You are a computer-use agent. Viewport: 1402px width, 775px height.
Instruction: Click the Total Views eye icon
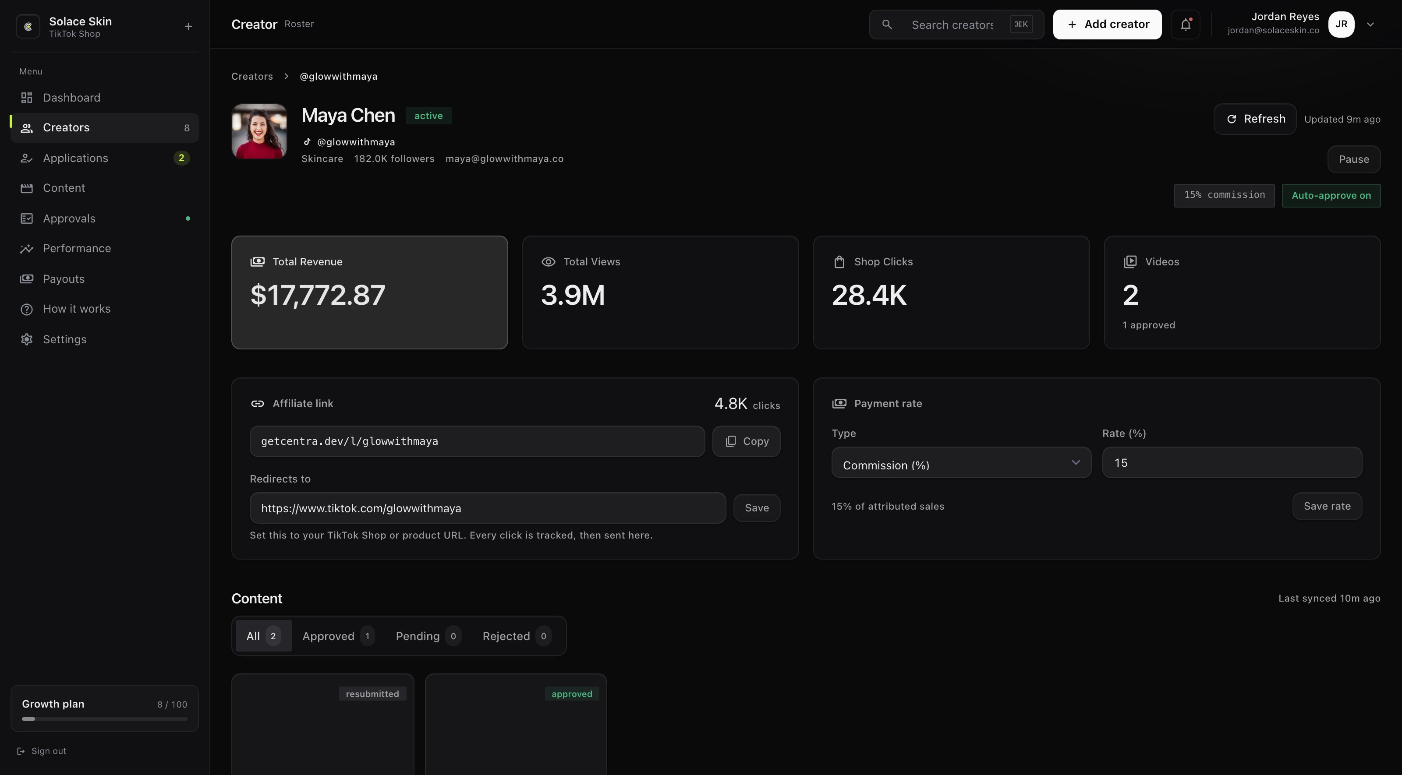(x=548, y=262)
